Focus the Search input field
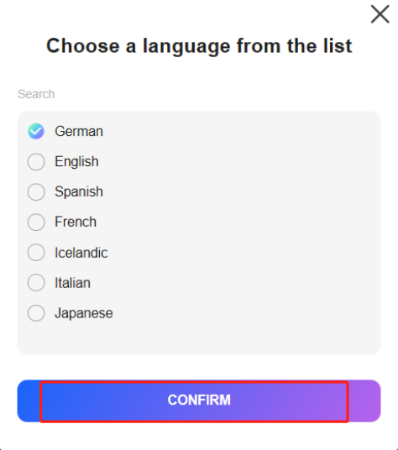 coord(199,94)
